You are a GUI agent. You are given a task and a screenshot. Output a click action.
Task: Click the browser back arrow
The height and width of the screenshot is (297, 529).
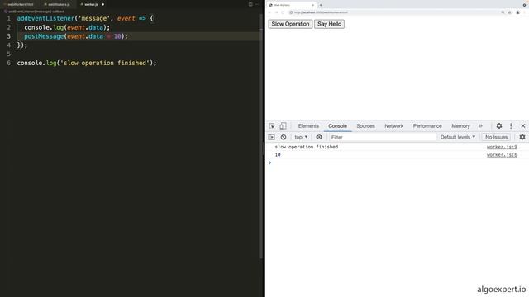(x=269, y=12)
